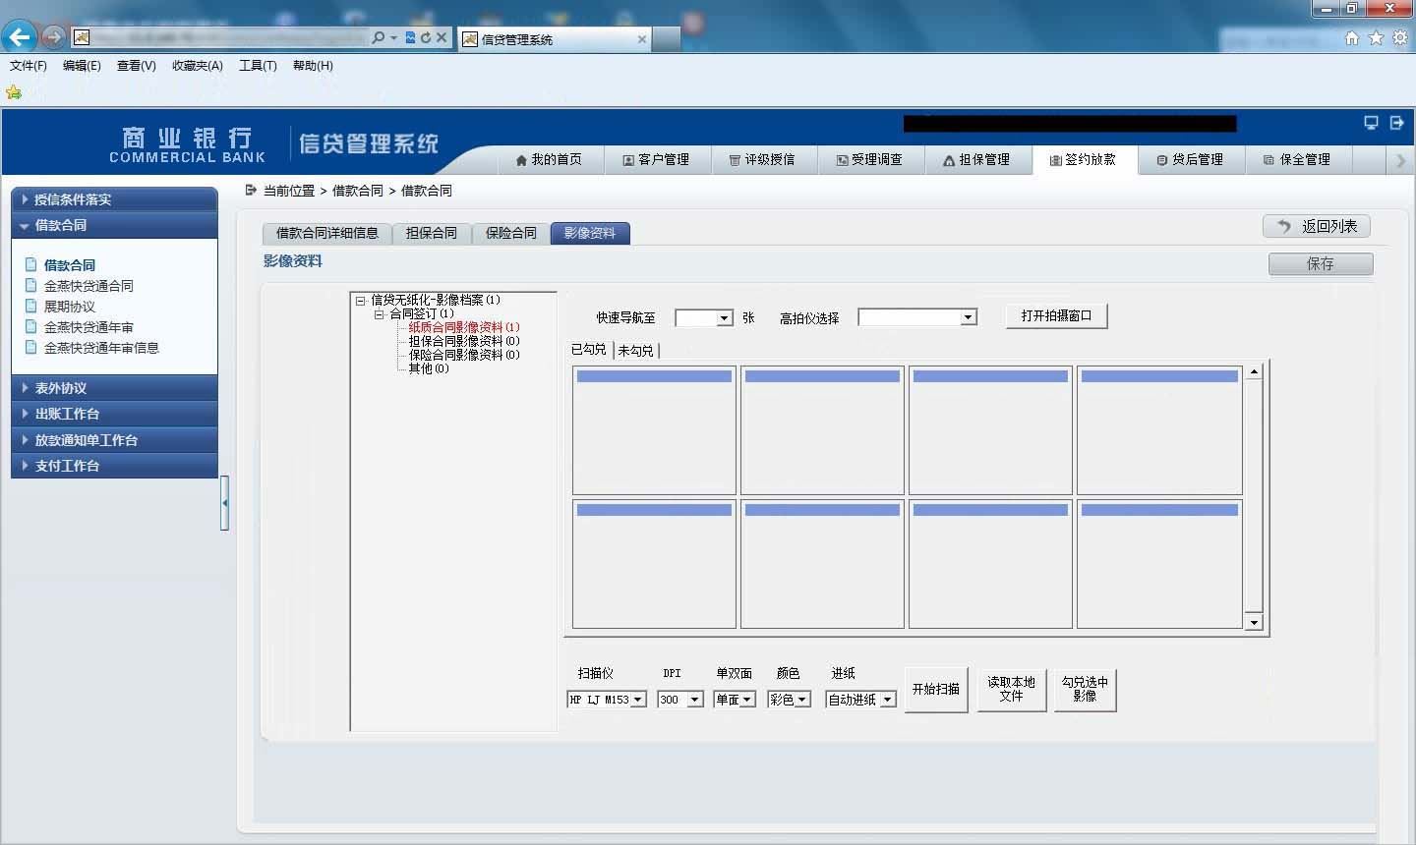1416x845 pixels.
Task: Collapse the 信贷无纸化-影像档案 tree node
Action: (x=361, y=301)
